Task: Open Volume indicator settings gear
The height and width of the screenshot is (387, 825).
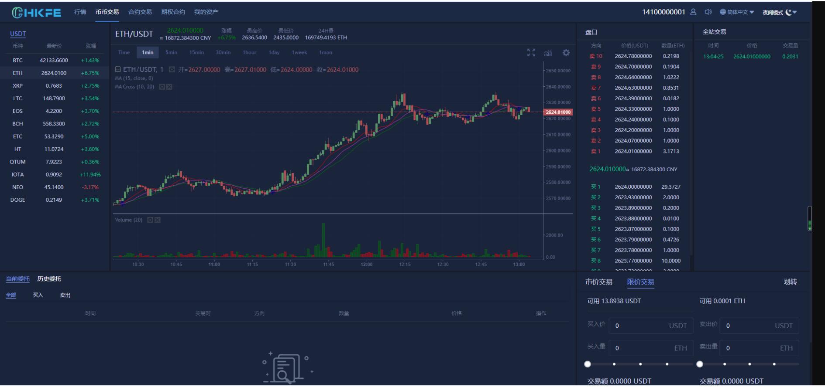Action: point(150,220)
